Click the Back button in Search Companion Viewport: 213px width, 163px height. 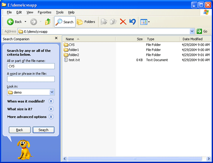click(20, 130)
